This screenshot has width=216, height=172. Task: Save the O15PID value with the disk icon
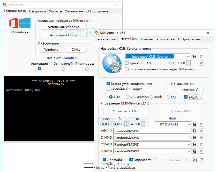pyautogui.click(x=195, y=145)
